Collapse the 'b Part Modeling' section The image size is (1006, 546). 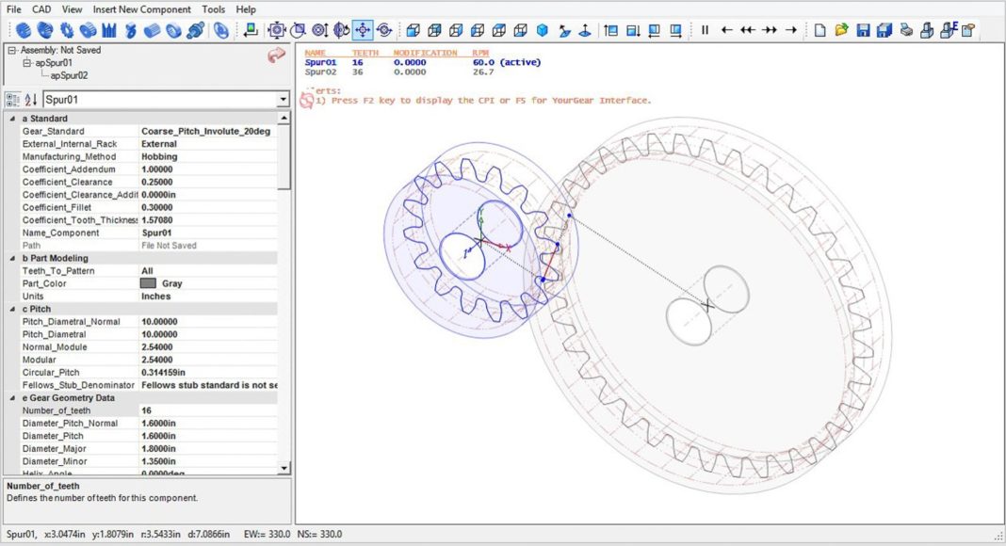click(x=12, y=258)
